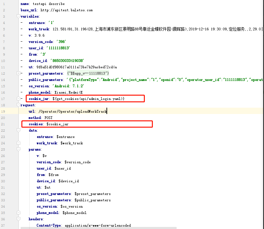The image size is (264, 229).
Task: Click line number 1 in the gutter
Action: (x=4, y=4)
